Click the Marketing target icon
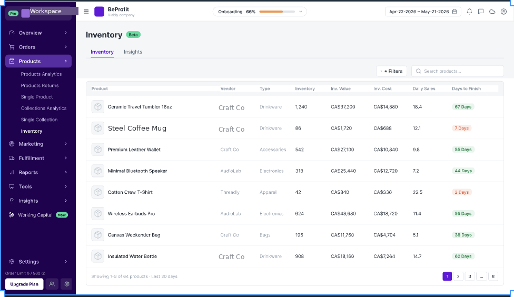This screenshot has height=297, width=514. [x=12, y=144]
